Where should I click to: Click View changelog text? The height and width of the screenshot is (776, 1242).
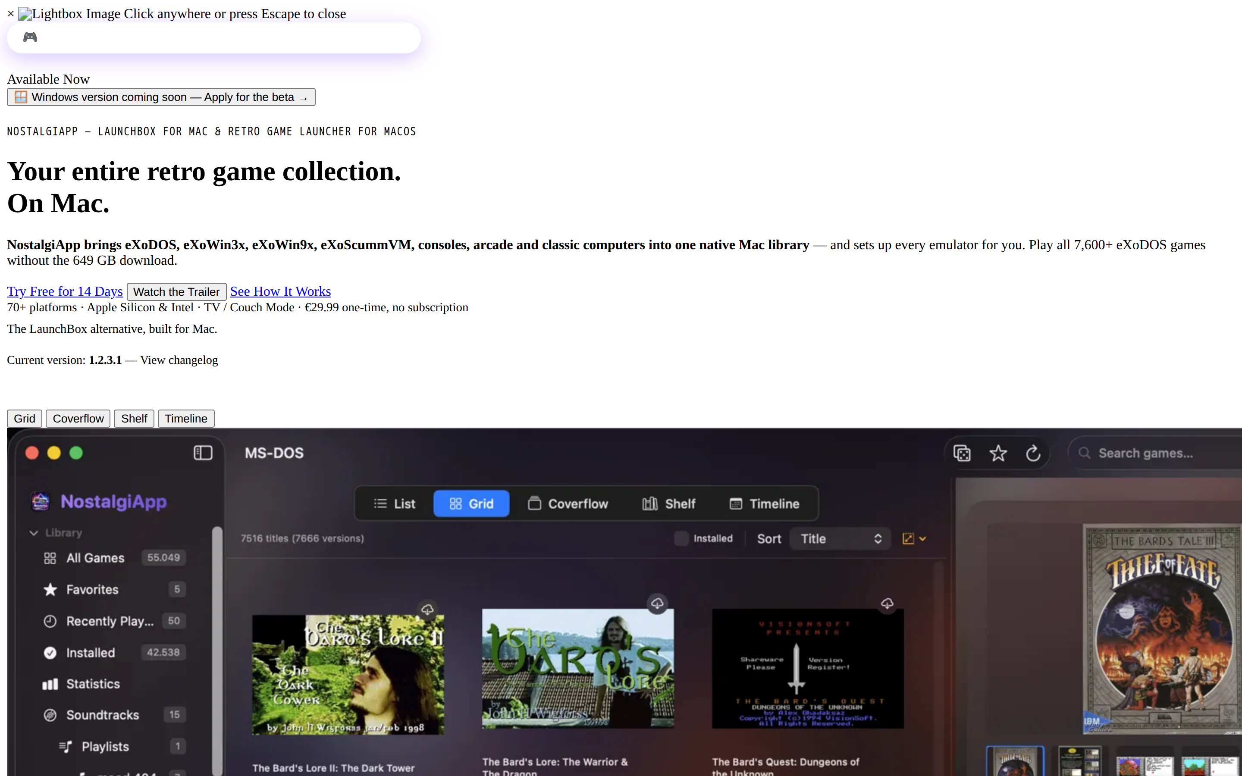tap(179, 360)
